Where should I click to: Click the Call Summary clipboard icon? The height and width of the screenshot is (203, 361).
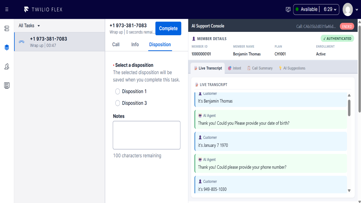point(249,68)
